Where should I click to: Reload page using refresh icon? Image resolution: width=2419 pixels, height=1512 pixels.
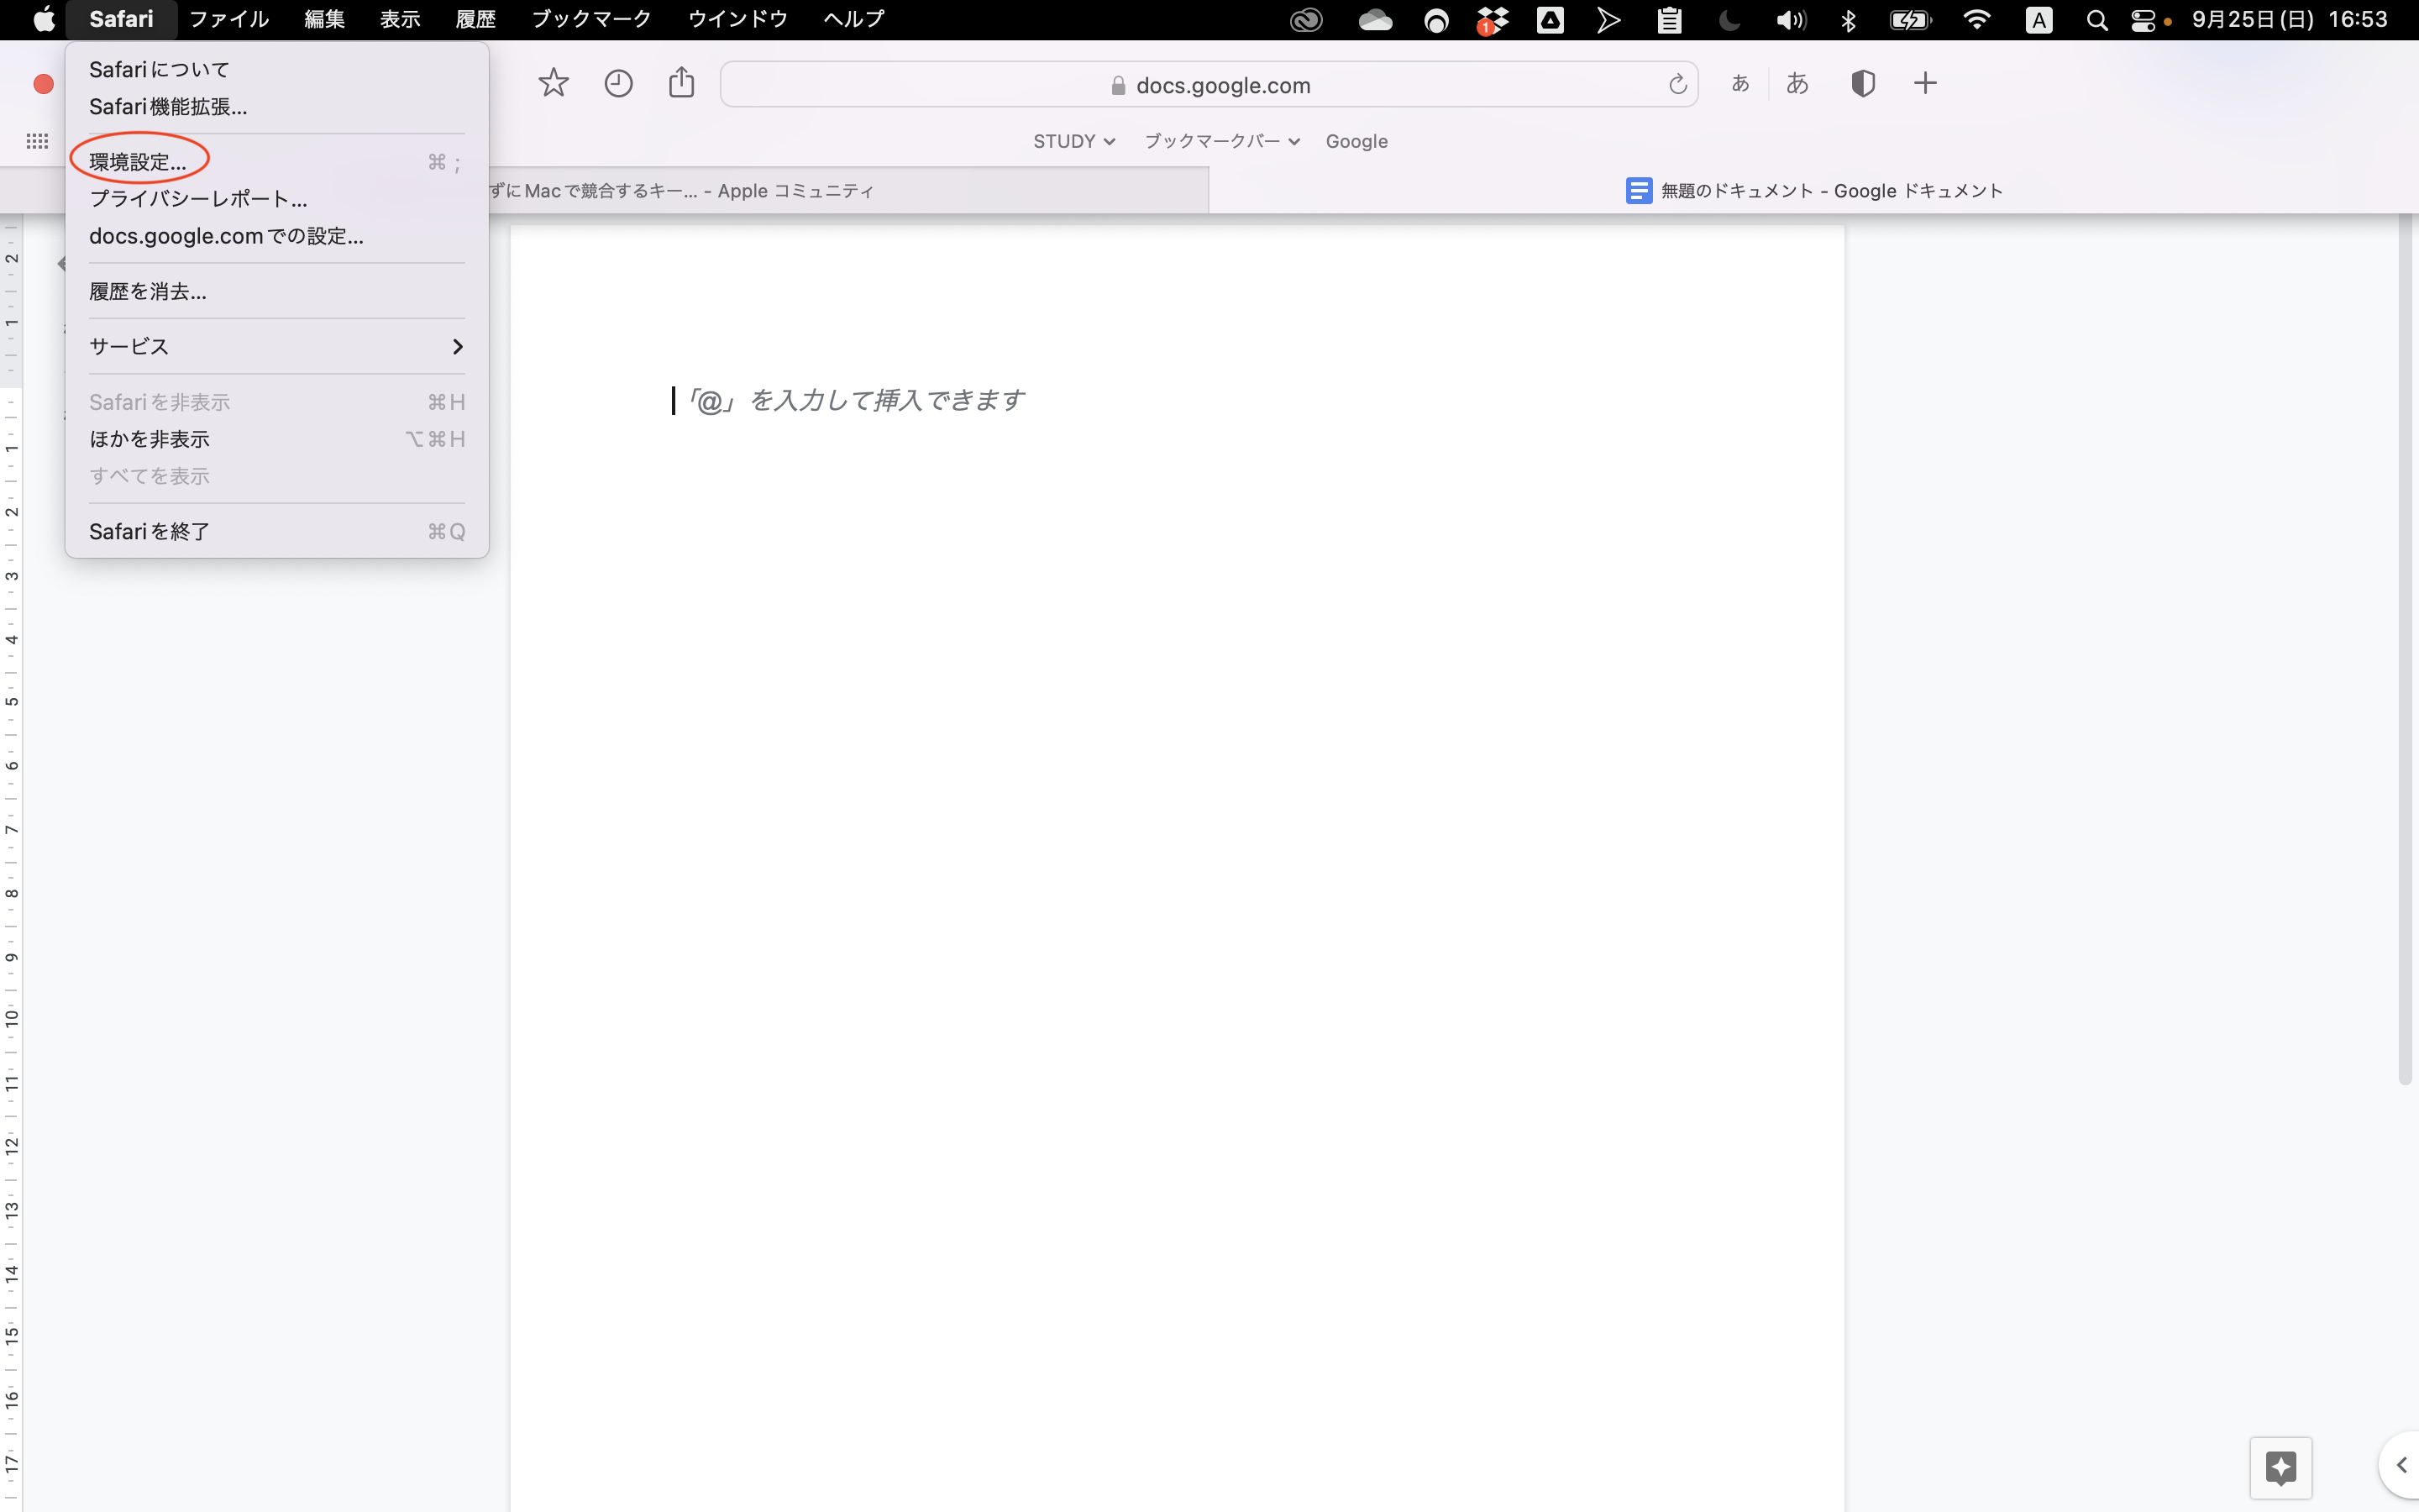click(x=1677, y=85)
